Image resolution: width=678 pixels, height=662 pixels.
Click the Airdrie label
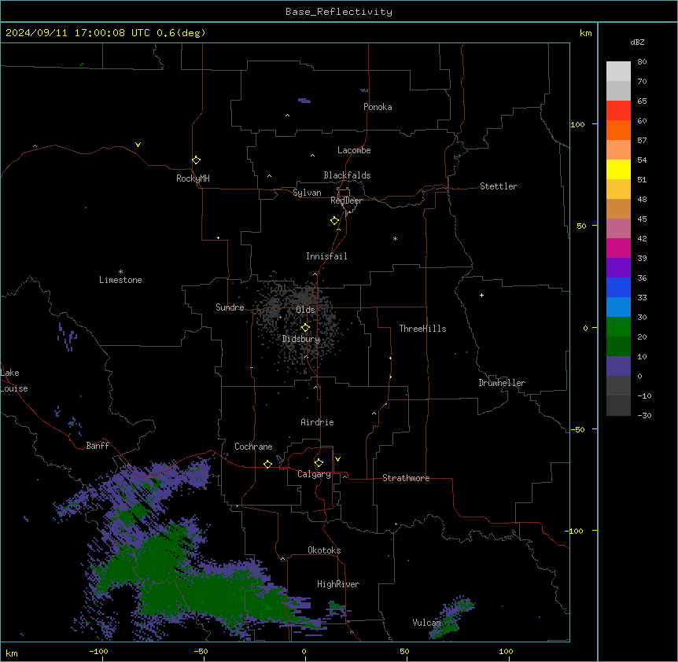[317, 422]
